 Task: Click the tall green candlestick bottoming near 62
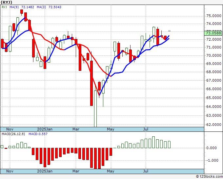coord(95,109)
